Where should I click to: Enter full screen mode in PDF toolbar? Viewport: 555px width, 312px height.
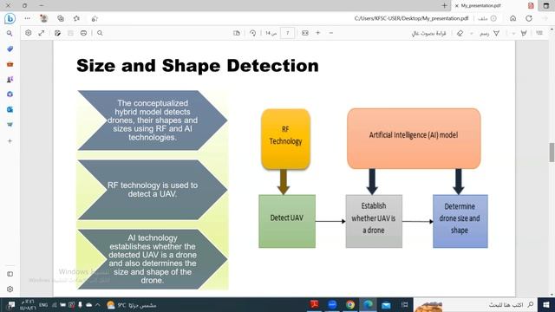tap(42, 33)
